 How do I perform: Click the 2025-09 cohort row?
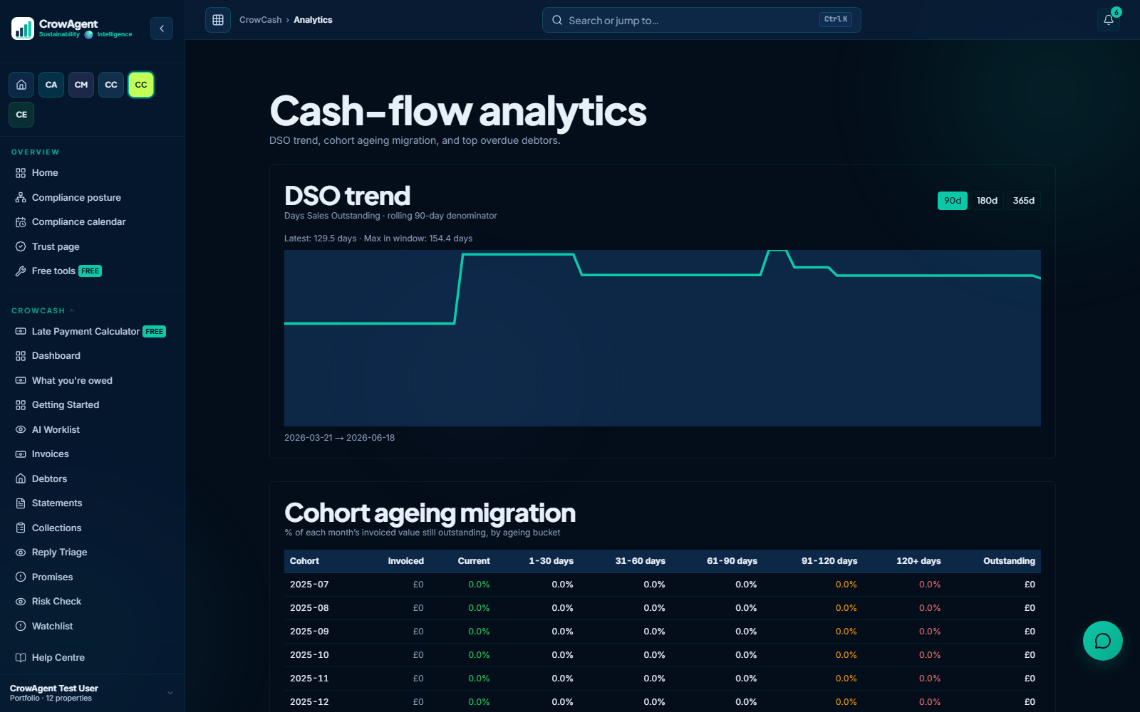663,632
